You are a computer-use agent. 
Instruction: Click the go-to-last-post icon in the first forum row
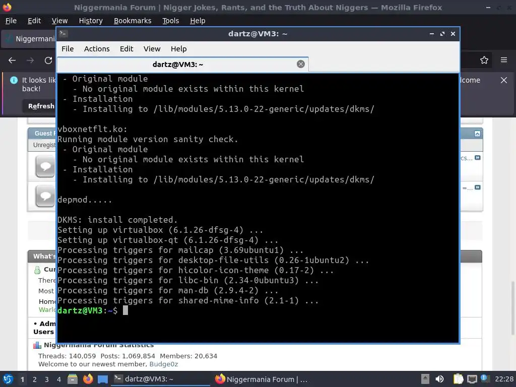(x=478, y=158)
